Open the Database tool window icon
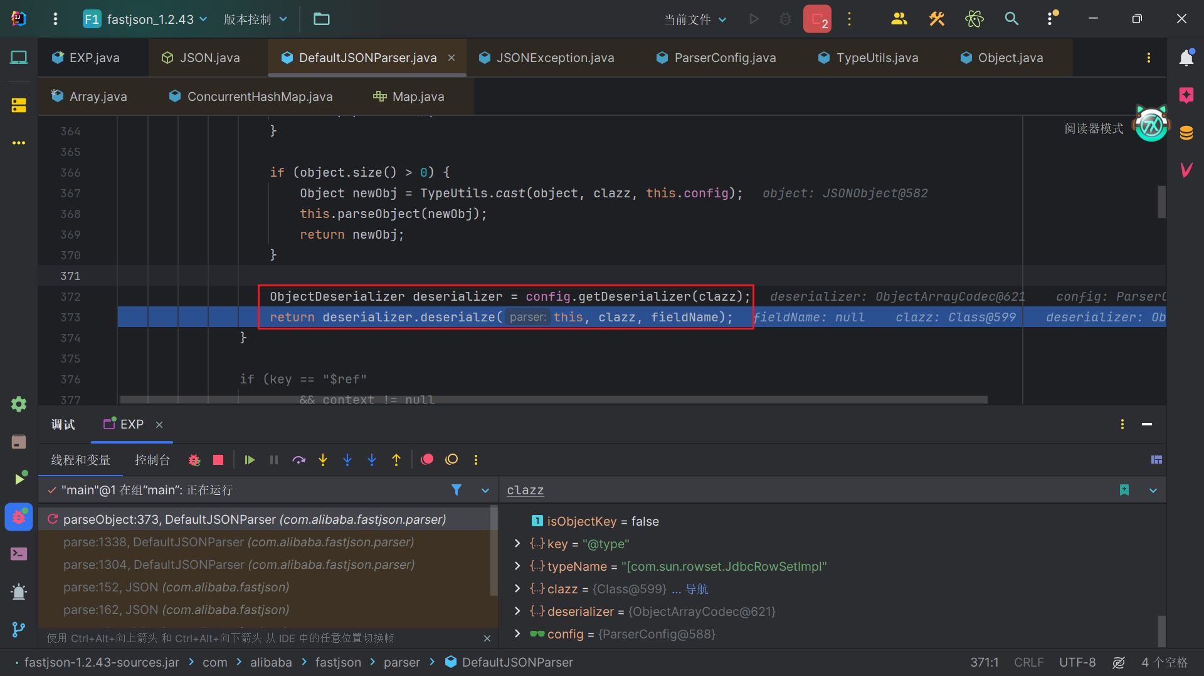Screen dimensions: 1204x676 (1186, 133)
